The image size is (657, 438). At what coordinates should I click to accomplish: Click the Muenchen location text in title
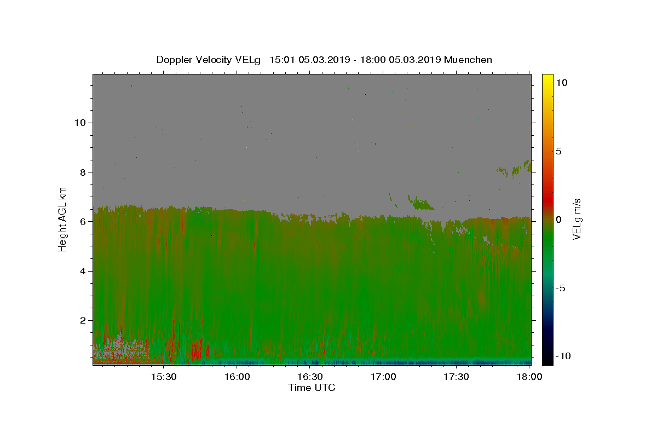pos(468,60)
